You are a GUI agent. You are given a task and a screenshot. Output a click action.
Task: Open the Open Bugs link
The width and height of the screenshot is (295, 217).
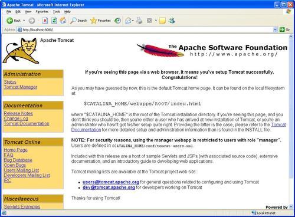[15, 165]
